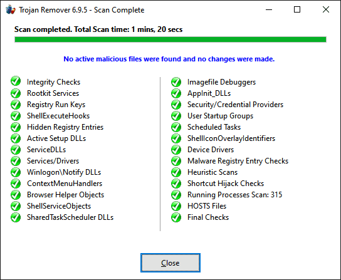Screen dimensions: 341x280
Task: Click the 'No active malicious files' message
Action: (169, 59)
